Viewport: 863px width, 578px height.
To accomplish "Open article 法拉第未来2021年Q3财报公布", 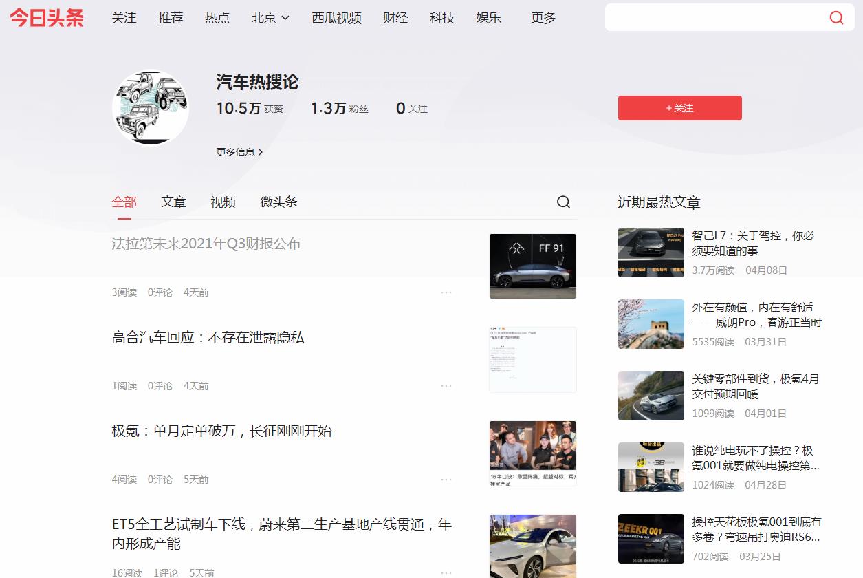I will coord(206,244).
